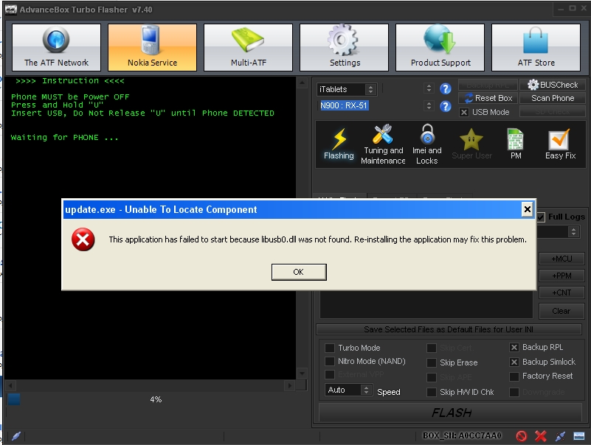Screen dimensions: 591x445
Task: Open the Settings gear section
Action: pos(344,47)
